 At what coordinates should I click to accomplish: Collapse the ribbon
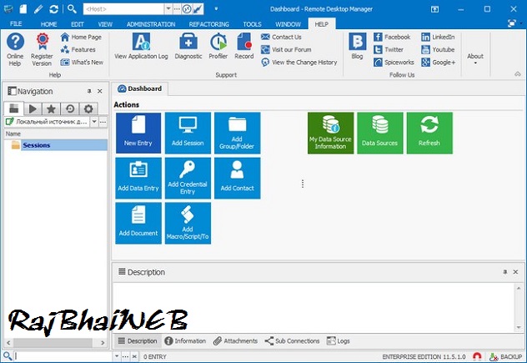coord(518,74)
